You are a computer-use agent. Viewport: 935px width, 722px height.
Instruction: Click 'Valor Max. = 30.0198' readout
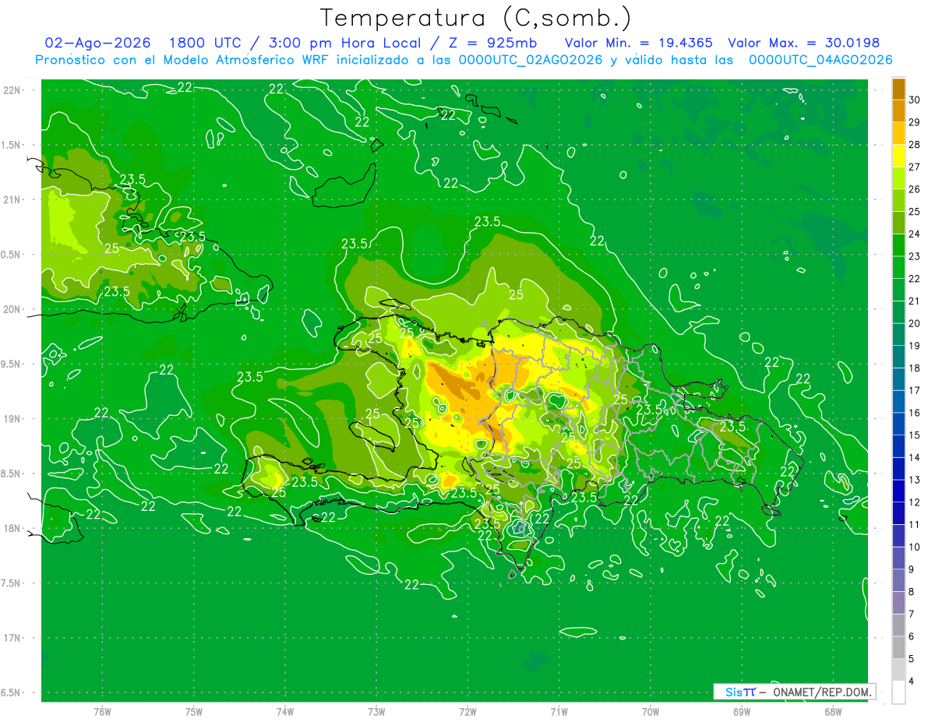[x=803, y=43]
